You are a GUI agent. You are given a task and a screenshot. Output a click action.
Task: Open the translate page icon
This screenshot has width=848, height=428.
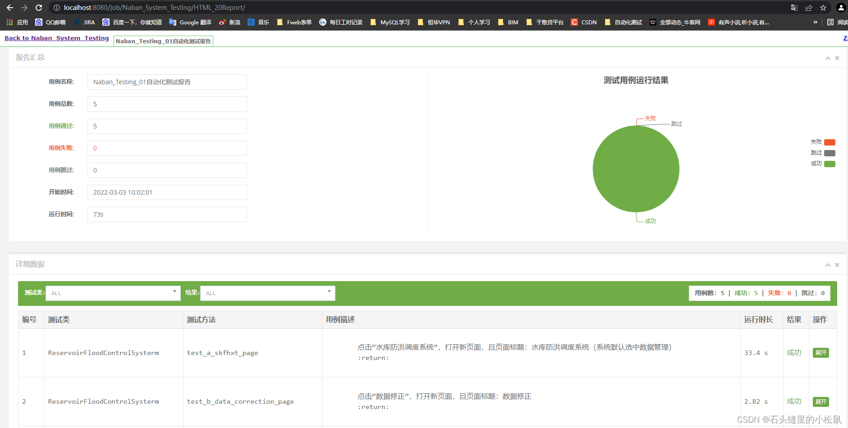(794, 8)
